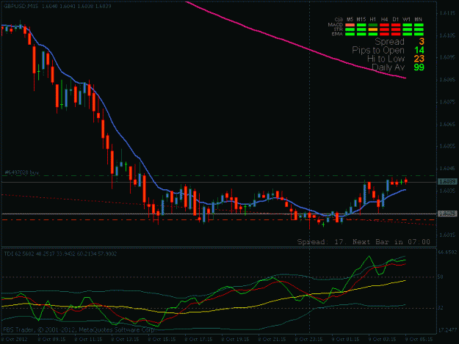Click the TDI scale value 17.2477

[x=447, y=330]
